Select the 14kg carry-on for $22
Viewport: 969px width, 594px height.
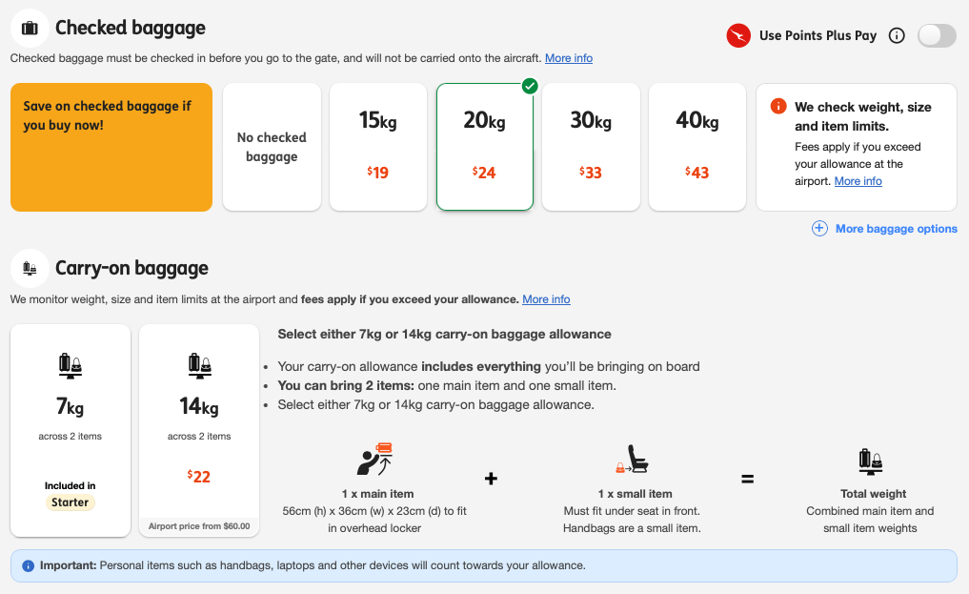(198, 429)
